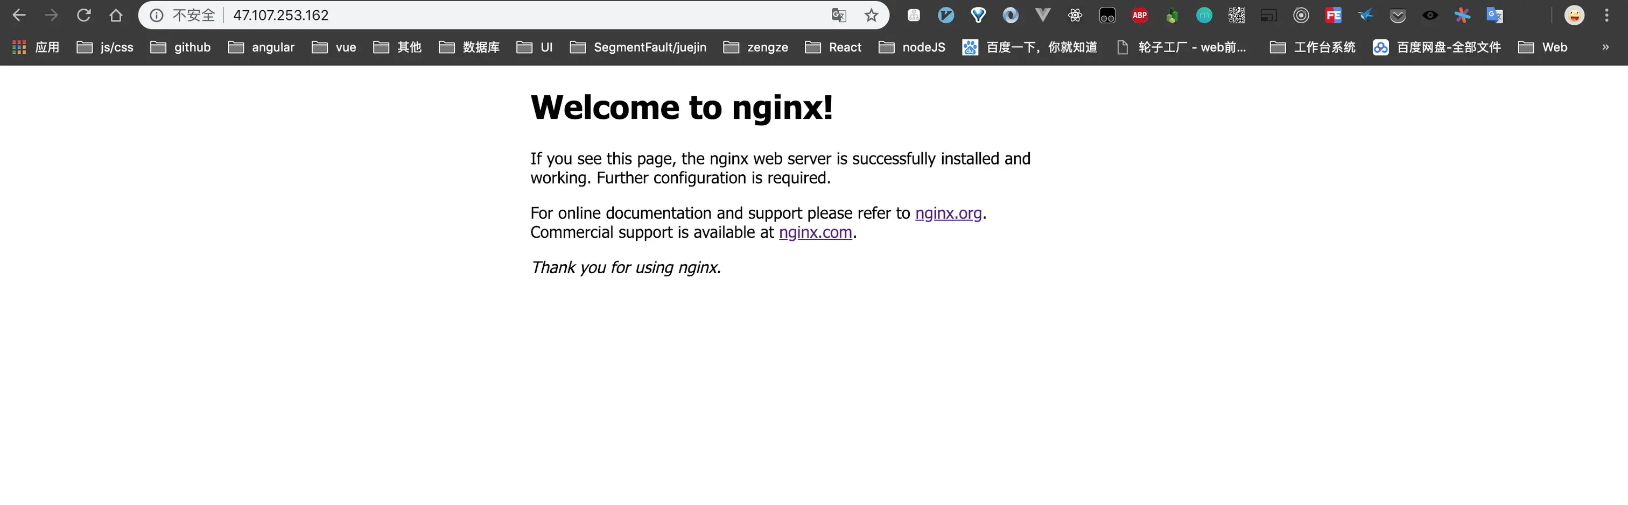Click the cast screen extension icon
1628x505 pixels.
[1269, 15]
